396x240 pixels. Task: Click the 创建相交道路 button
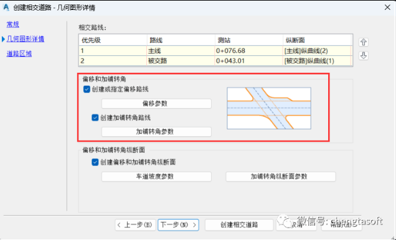click(239, 225)
